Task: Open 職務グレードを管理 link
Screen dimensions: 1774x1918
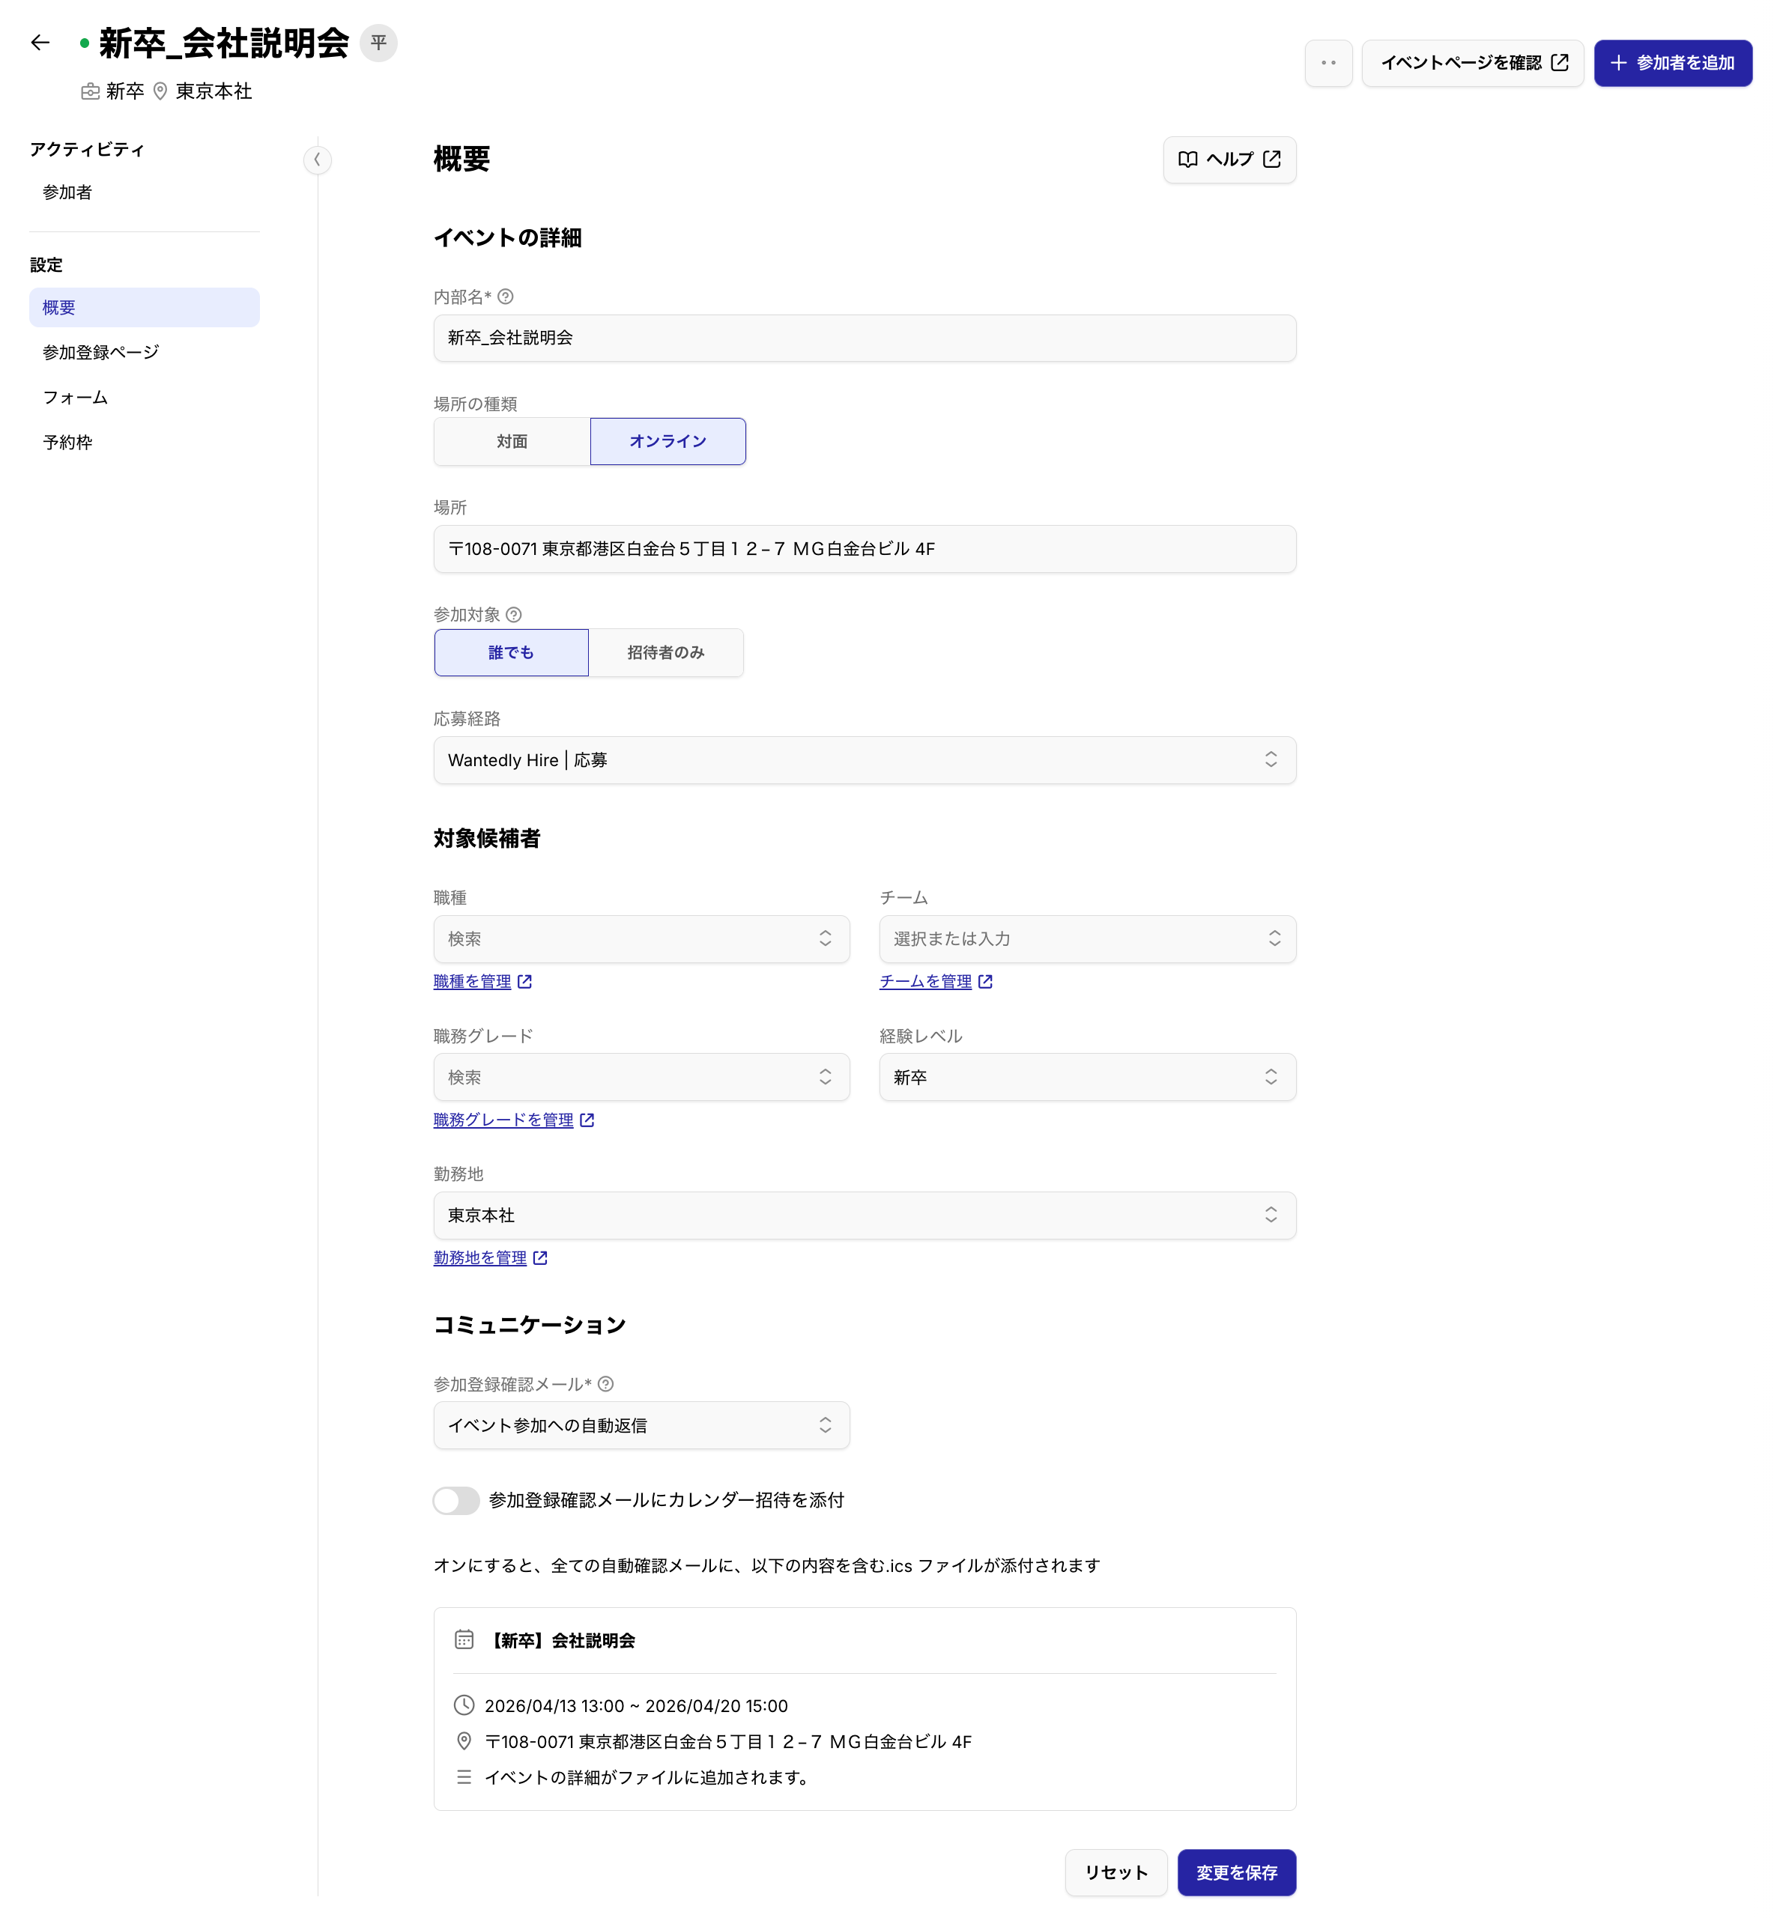Action: click(503, 1120)
